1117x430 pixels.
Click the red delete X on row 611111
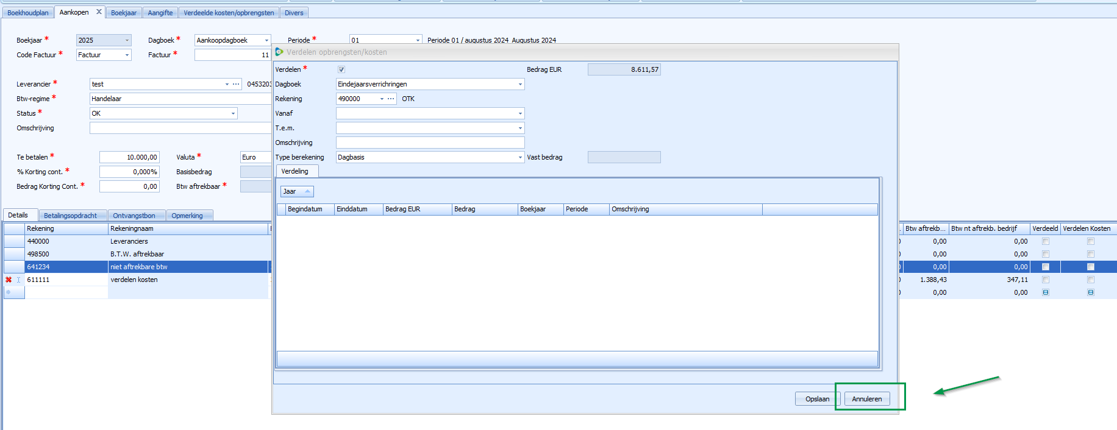(x=9, y=280)
